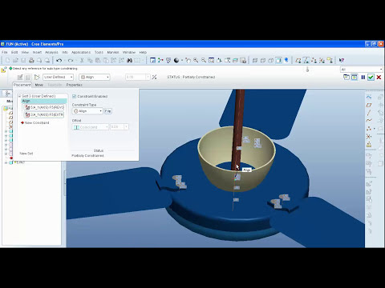Click the sketch line tool in right toolbar
The image size is (385, 288).
[x=369, y=113]
